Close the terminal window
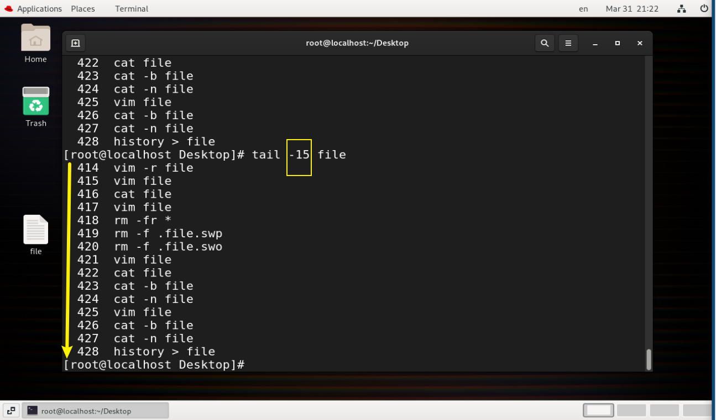 (x=640, y=43)
